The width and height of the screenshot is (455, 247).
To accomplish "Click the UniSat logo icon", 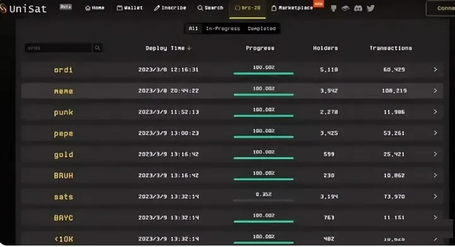I will click(3, 8).
